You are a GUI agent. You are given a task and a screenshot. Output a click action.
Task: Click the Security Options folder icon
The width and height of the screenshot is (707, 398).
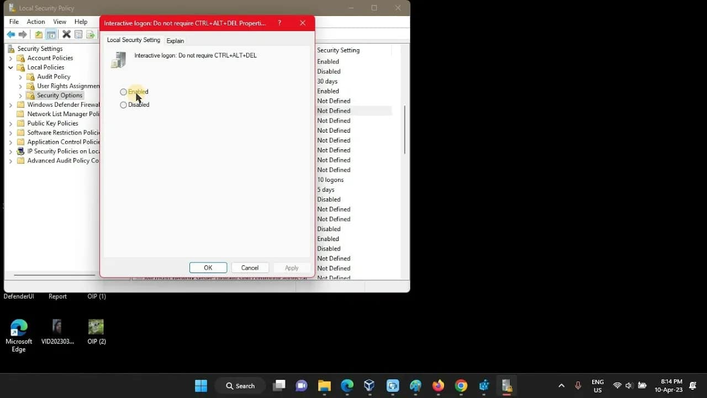(30, 95)
